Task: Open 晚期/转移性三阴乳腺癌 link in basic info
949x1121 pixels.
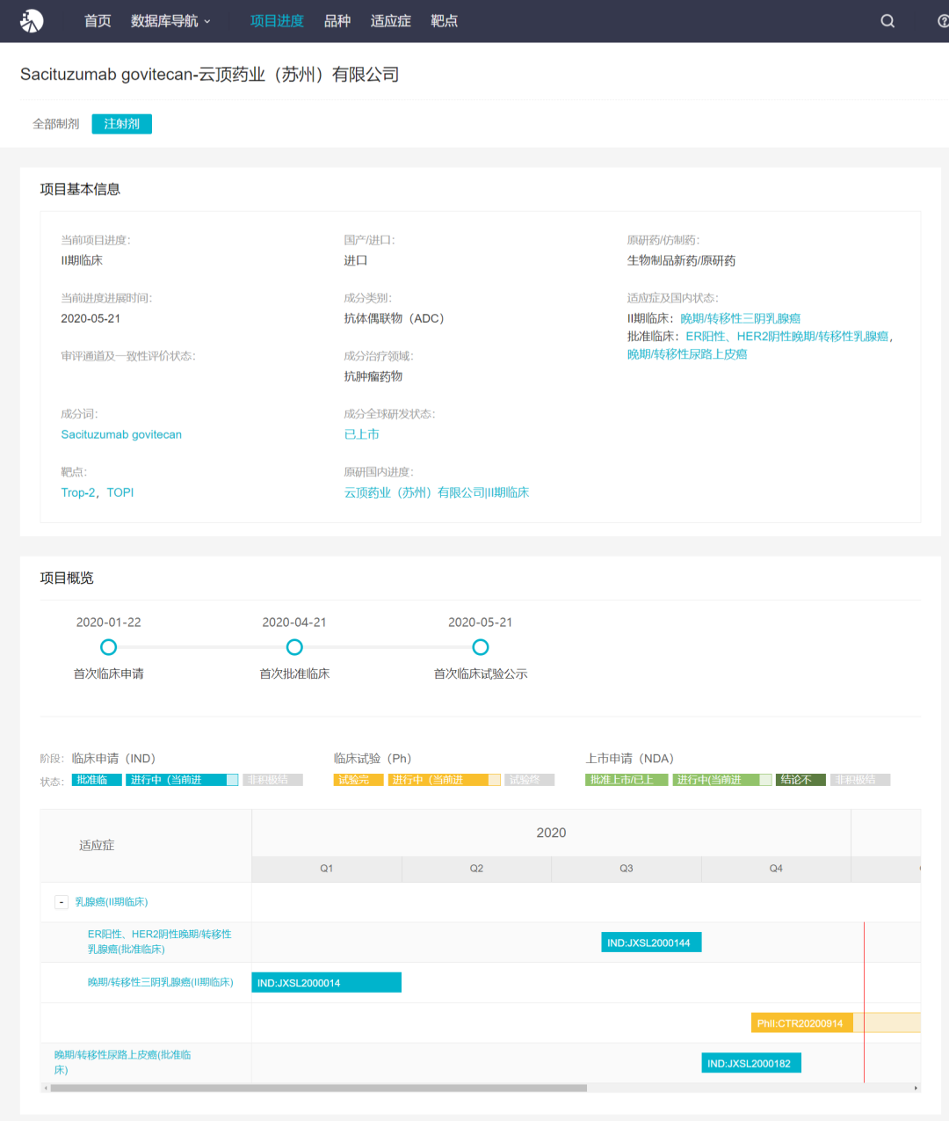Action: [741, 318]
